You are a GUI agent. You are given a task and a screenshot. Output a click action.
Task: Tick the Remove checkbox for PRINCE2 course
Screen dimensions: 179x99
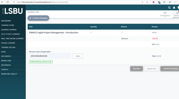click(122, 32)
